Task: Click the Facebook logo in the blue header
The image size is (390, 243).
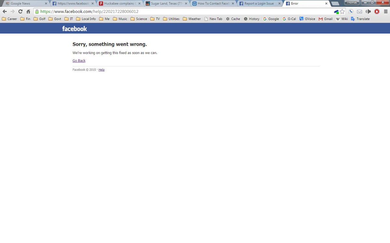Action: [74, 29]
